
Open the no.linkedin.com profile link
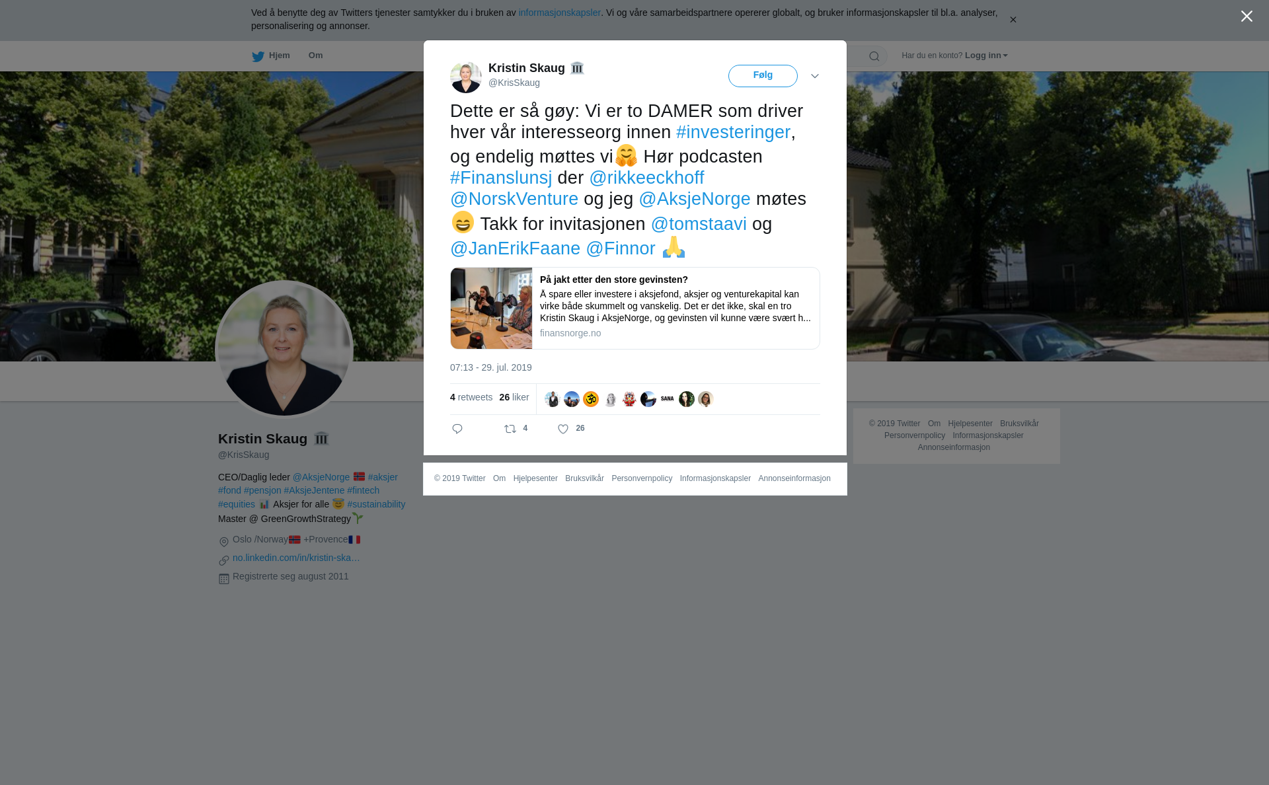click(x=296, y=558)
